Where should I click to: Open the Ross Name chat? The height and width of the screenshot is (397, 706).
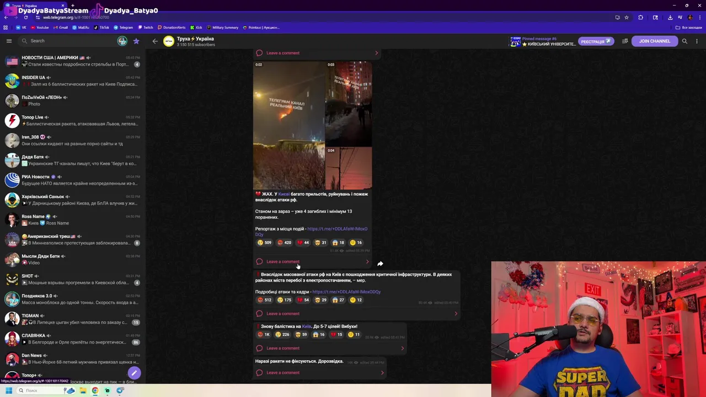pos(73,219)
